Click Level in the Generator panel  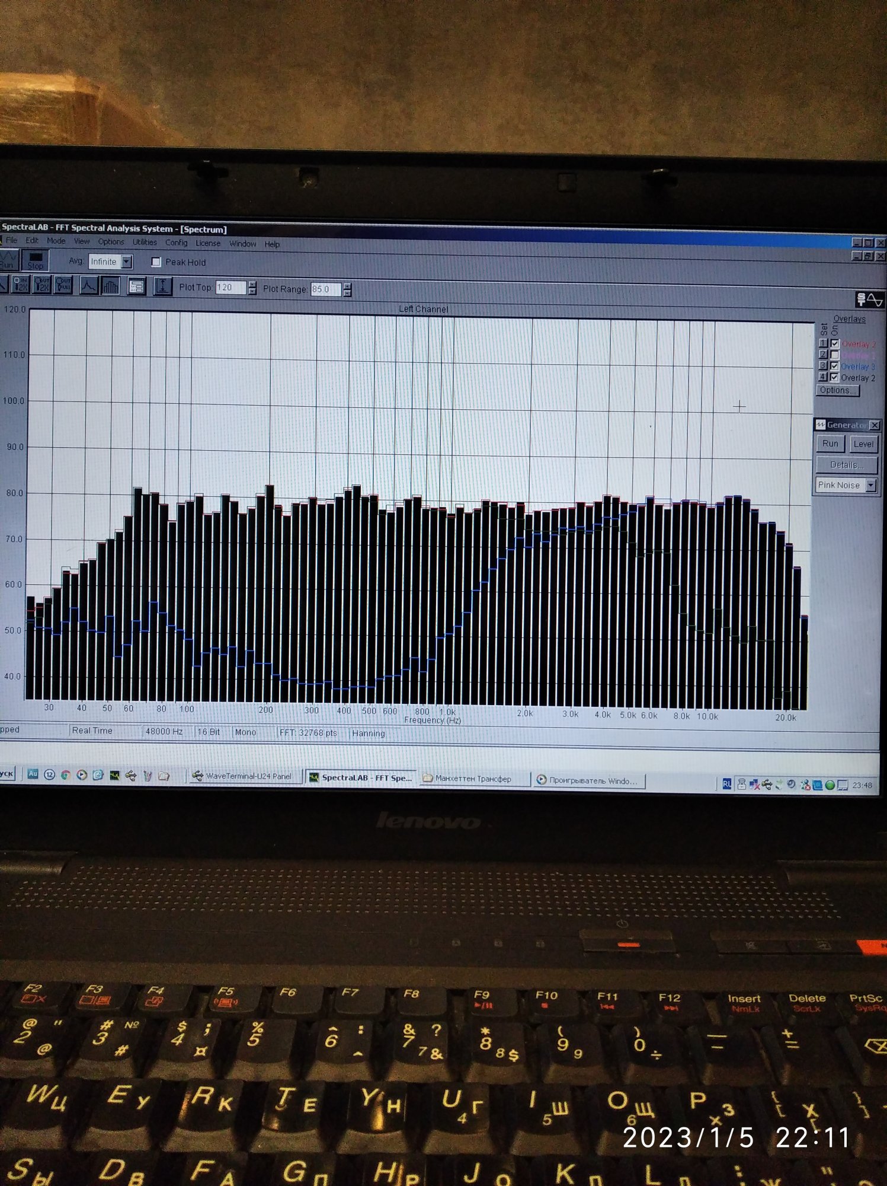click(x=863, y=444)
